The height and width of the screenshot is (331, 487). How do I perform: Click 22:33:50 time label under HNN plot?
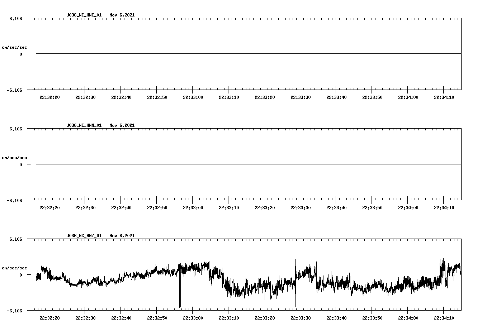click(x=372, y=208)
